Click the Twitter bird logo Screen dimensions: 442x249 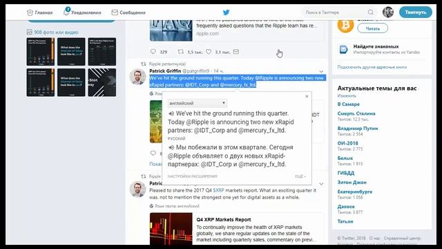pos(226,12)
